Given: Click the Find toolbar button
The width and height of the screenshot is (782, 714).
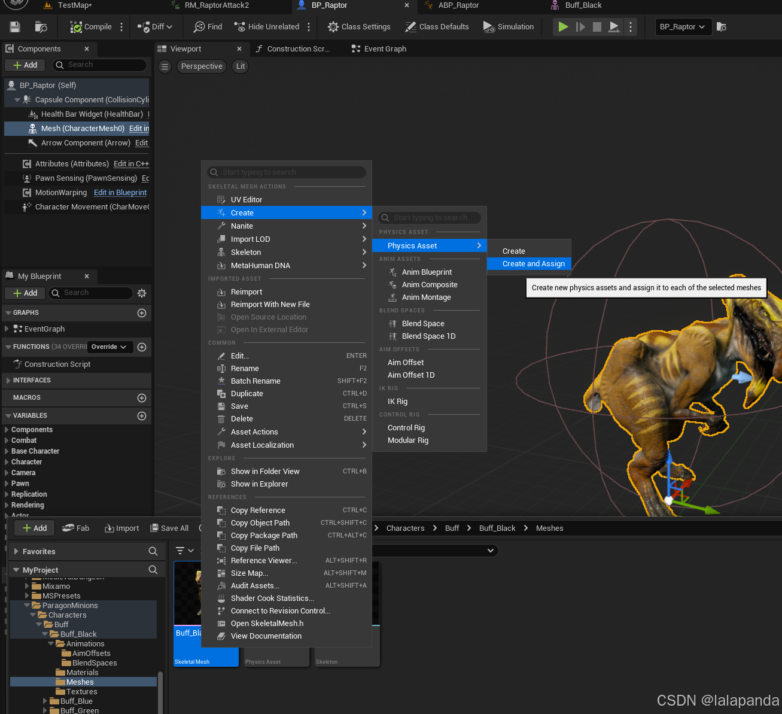Looking at the screenshot, I should [x=208, y=27].
